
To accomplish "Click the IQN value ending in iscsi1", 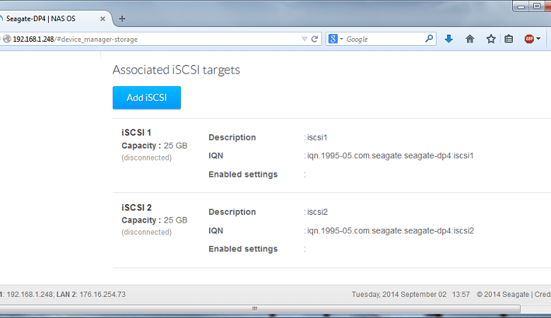I will click(390, 155).
